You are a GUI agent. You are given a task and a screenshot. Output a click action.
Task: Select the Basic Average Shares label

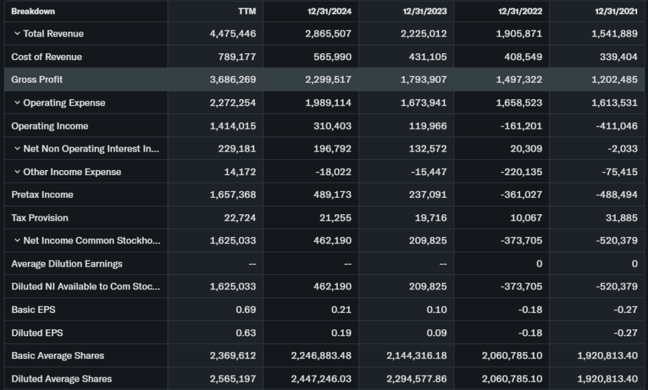click(x=58, y=355)
